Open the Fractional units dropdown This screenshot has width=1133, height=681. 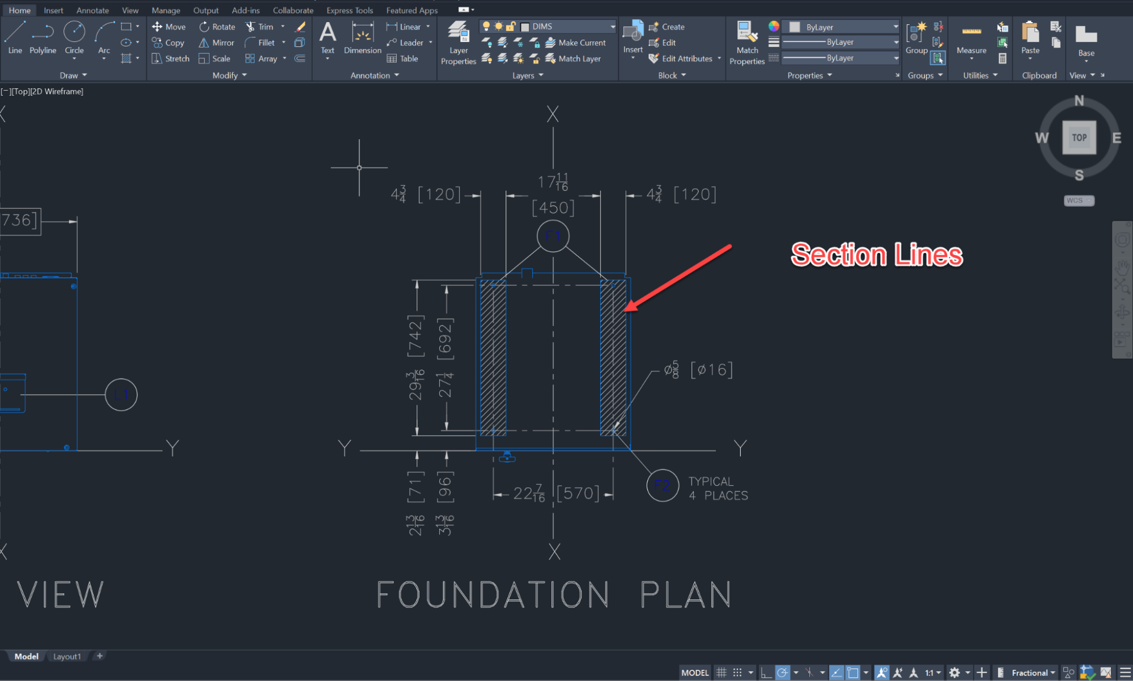pos(1033,673)
